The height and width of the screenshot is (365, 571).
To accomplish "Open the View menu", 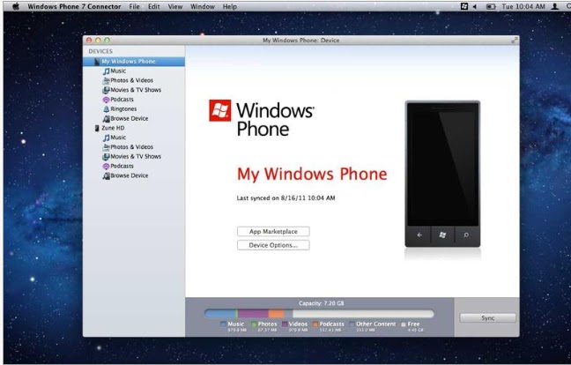I will click(175, 6).
